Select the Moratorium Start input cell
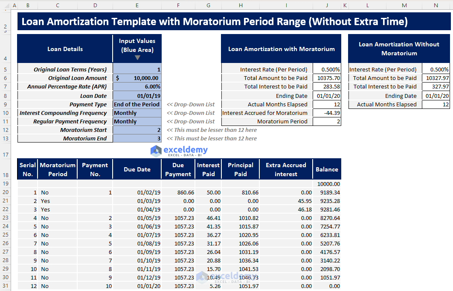Viewport: 453px width, 291px height. click(x=137, y=130)
